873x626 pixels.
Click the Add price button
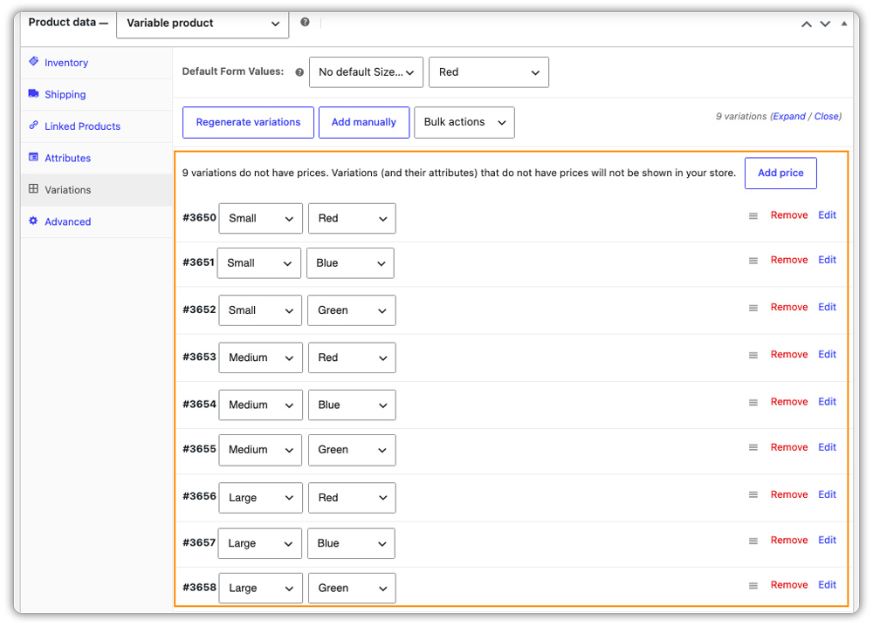click(780, 173)
